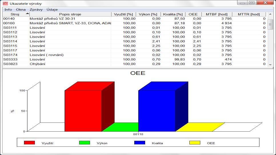Sort by Výkon [%] column header

[148, 14]
